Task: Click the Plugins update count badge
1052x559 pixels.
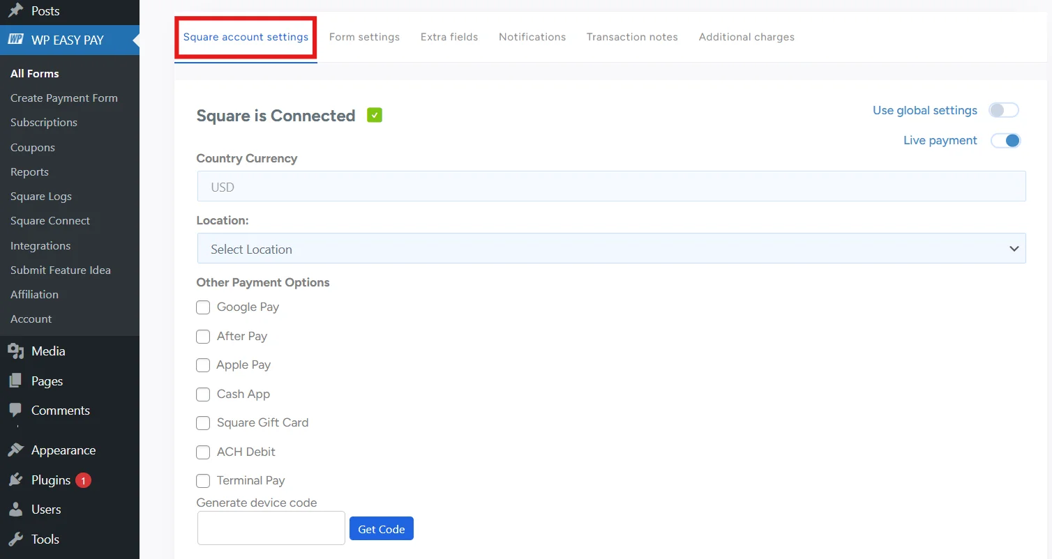Action: (83, 480)
